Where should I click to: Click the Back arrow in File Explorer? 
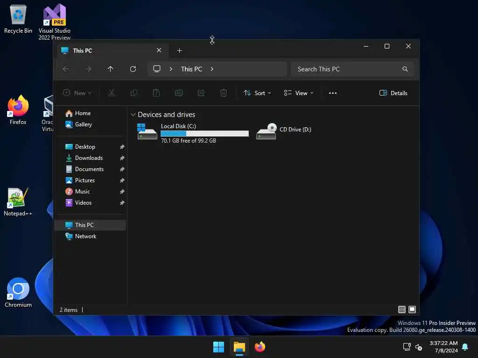[65, 69]
